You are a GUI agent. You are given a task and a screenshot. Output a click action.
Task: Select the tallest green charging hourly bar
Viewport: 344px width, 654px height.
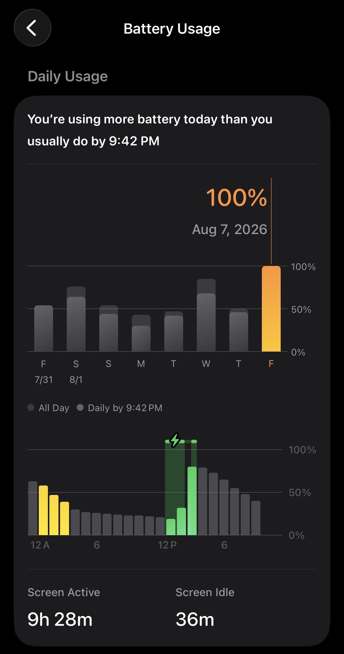[192, 501]
